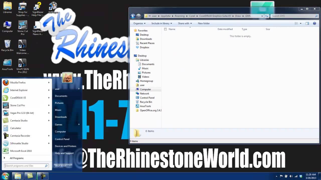The height and width of the screenshot is (180, 321).
Task: Start Camtasia Recorder from Start menu
Action: pos(26,136)
